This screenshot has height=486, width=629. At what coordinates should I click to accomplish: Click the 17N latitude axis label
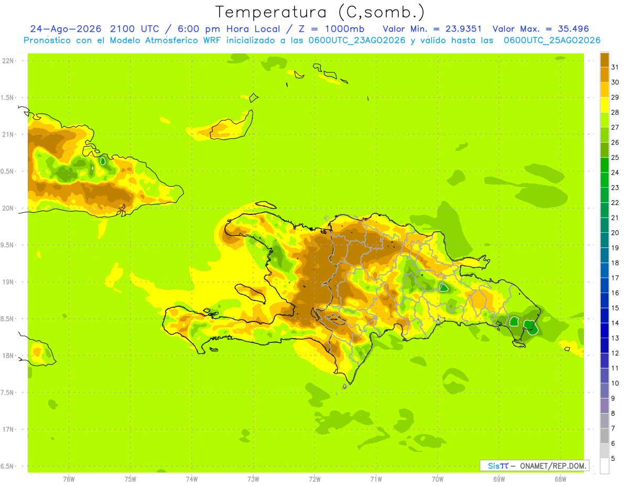[x=8, y=429]
